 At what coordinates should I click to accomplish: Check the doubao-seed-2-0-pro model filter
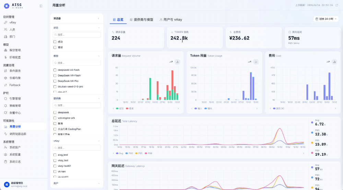(55, 87)
